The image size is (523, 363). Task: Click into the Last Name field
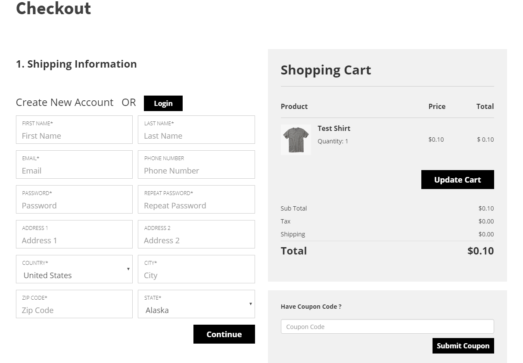[x=196, y=136]
